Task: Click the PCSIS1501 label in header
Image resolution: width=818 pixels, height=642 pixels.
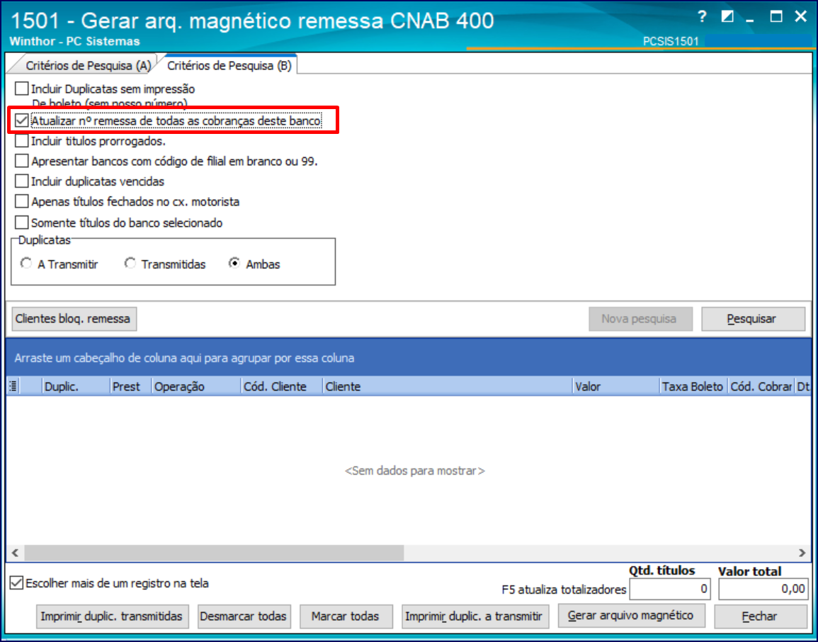Action: point(671,41)
